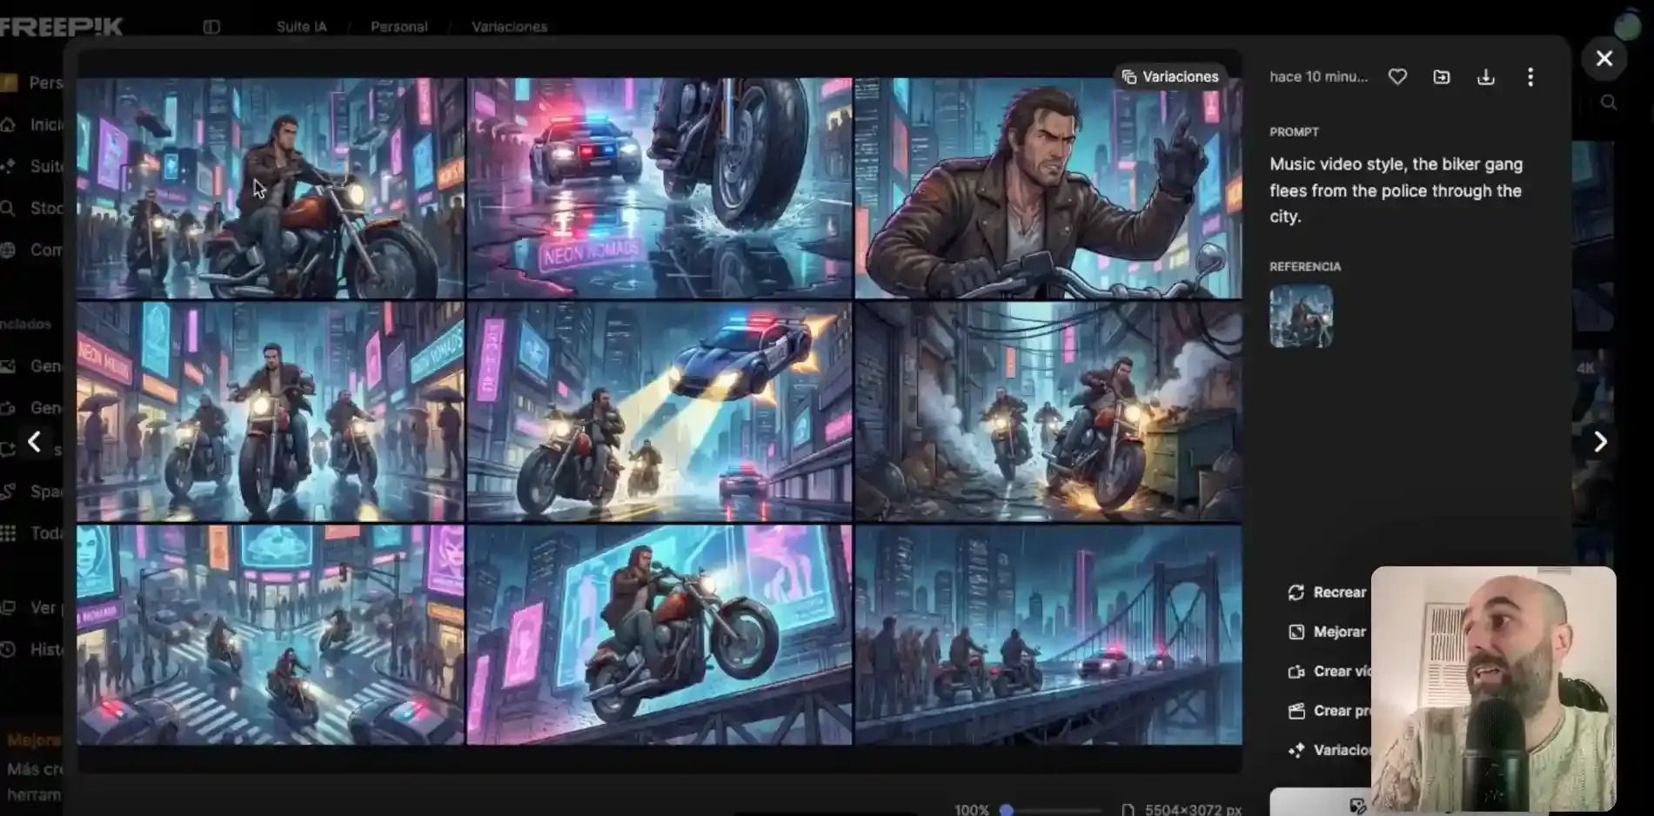Open the three-dot more options menu
This screenshot has width=1654, height=816.
[1530, 77]
